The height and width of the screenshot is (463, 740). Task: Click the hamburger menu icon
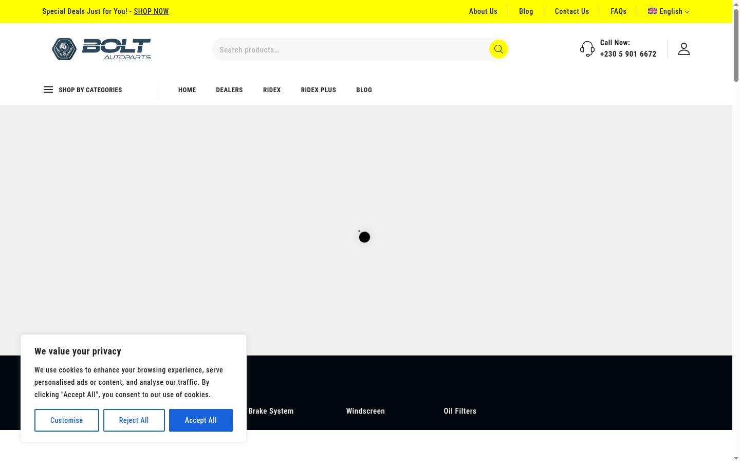[48, 90]
